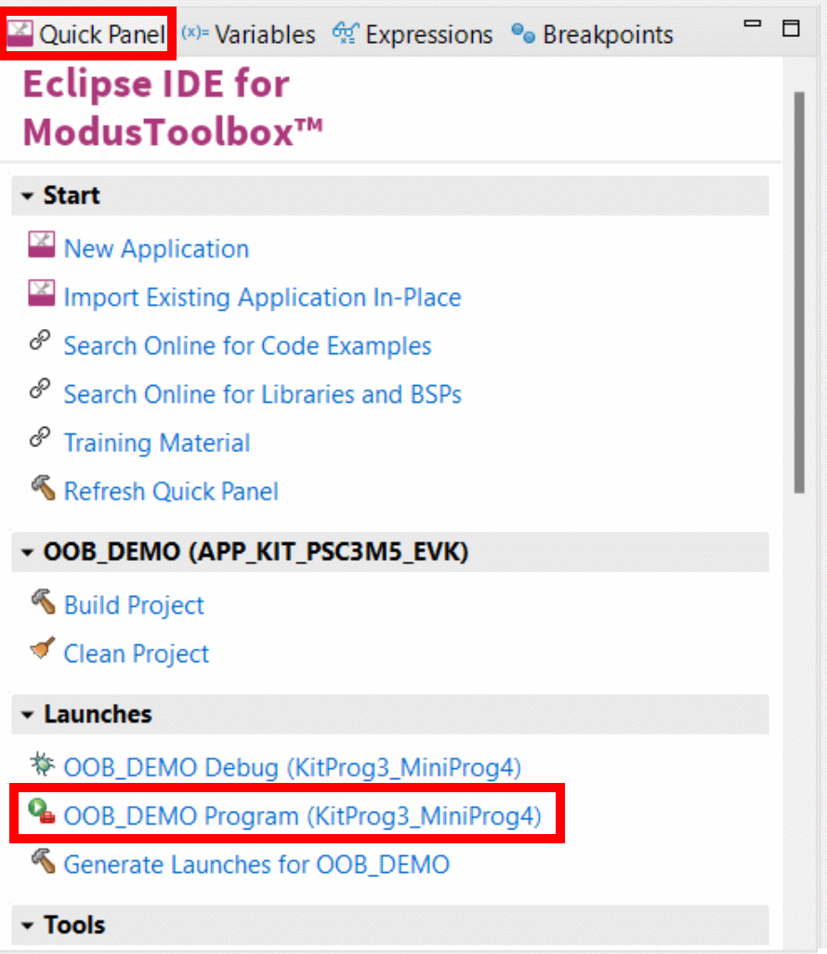Image resolution: width=827 pixels, height=954 pixels.
Task: Click Import Existing Application In-Place link
Action: (x=263, y=298)
